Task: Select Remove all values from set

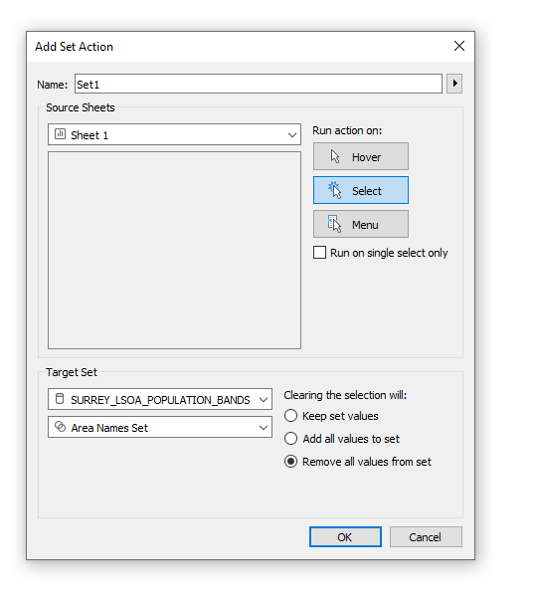Action: 290,462
